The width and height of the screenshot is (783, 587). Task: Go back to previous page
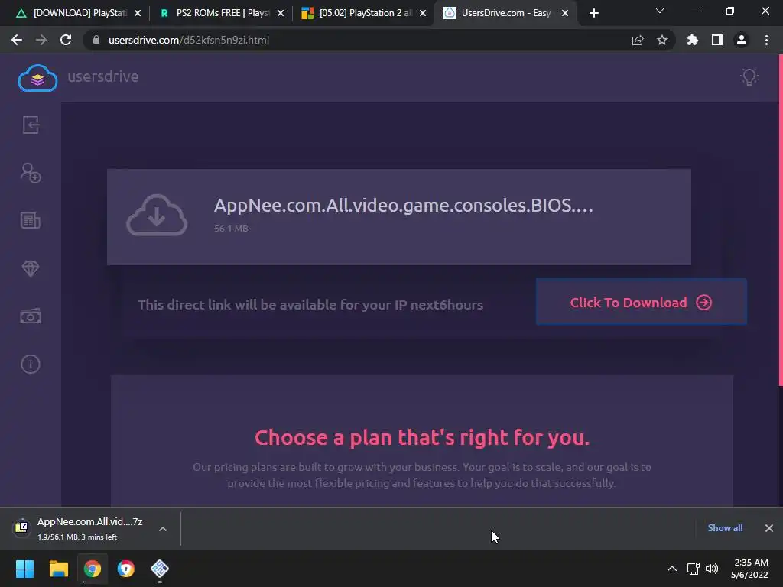(17, 40)
